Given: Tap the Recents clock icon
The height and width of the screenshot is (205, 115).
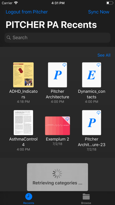Looking at the screenshot, I should point(29,196).
